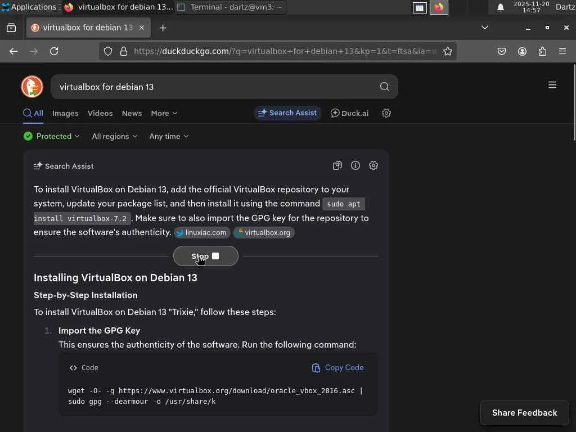
Task: Expand the More search categories menu
Action: point(164,113)
